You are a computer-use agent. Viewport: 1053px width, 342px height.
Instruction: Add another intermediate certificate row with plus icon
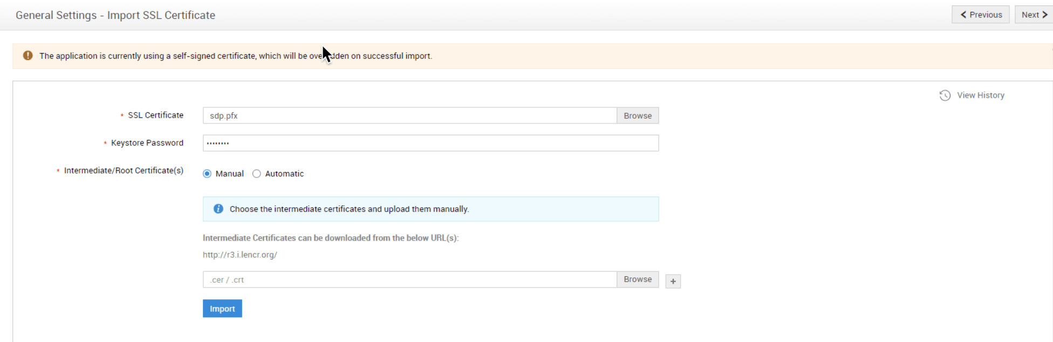tap(673, 281)
